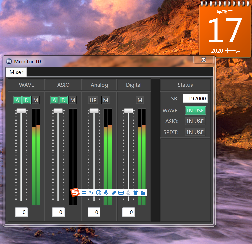This screenshot has width=252, height=244.
Task: Toggle Chinese/English mode in Sogou bar
Action: pos(84,193)
